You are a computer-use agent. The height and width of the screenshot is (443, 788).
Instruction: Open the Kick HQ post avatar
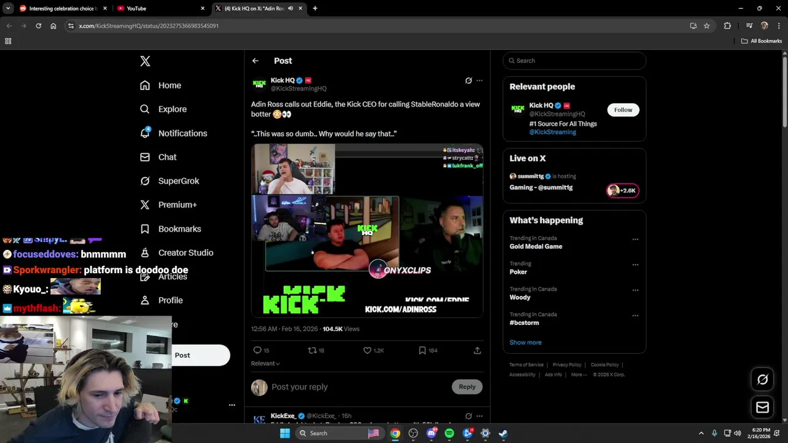(259, 84)
